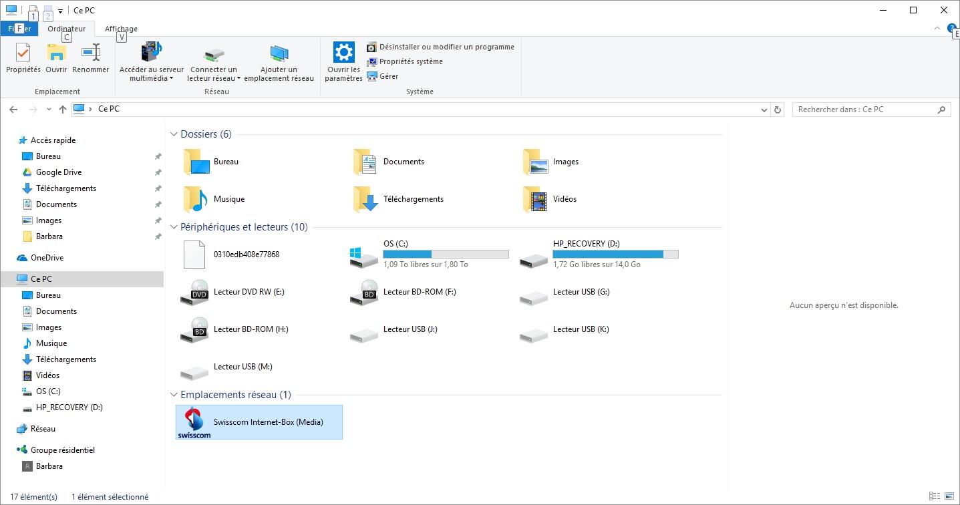Expand Accéder au serveur multimédia dropdown

[x=171, y=78]
